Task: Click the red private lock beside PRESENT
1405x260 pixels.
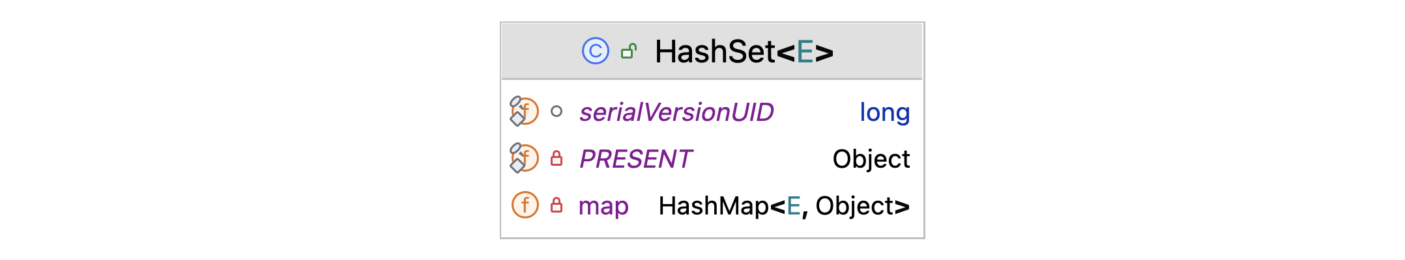Action: pos(556,158)
